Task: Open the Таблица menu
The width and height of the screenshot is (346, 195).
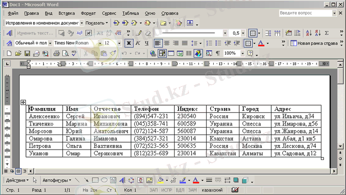Action: (x=131, y=13)
